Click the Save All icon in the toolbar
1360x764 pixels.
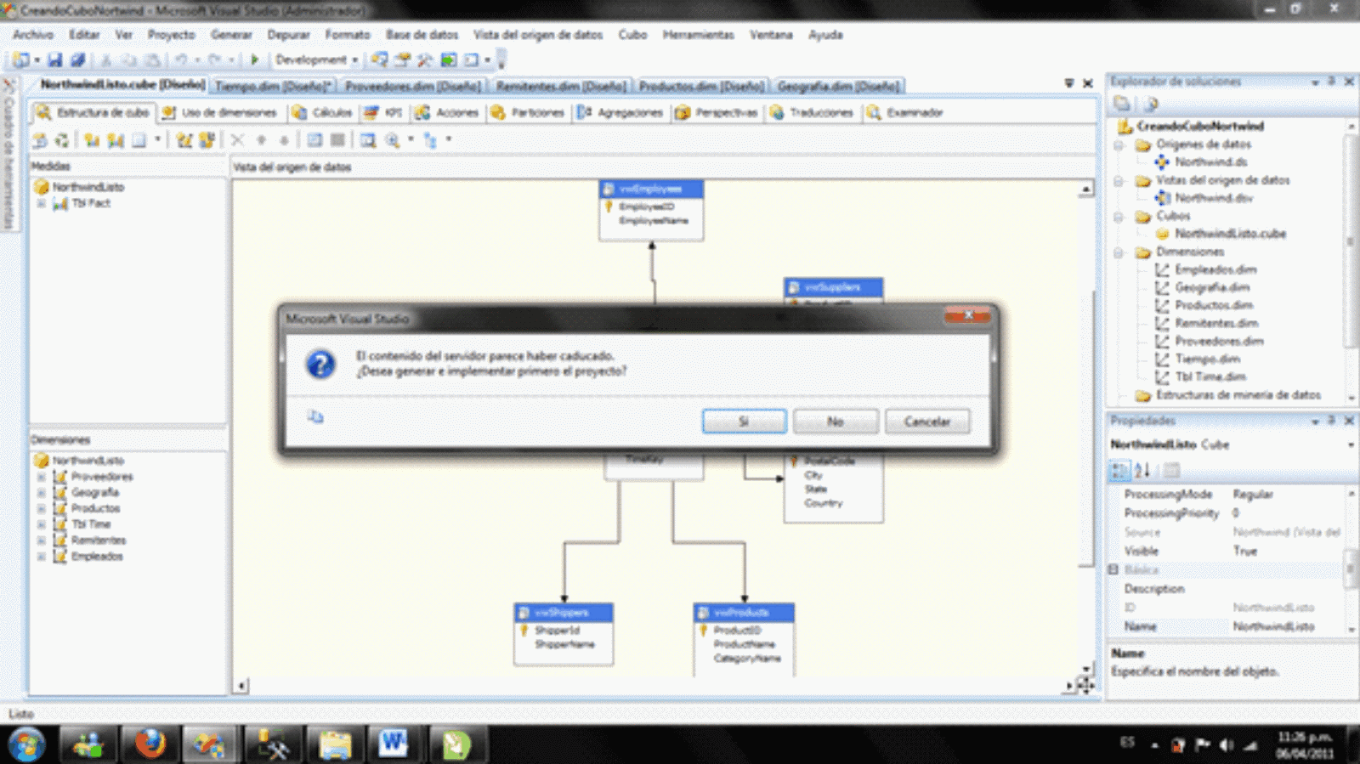[x=77, y=59]
